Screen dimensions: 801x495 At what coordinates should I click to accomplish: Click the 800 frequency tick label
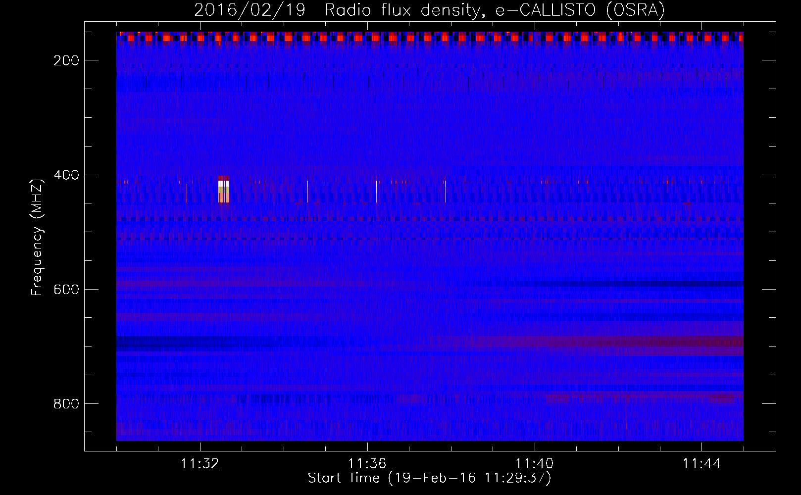(x=66, y=404)
